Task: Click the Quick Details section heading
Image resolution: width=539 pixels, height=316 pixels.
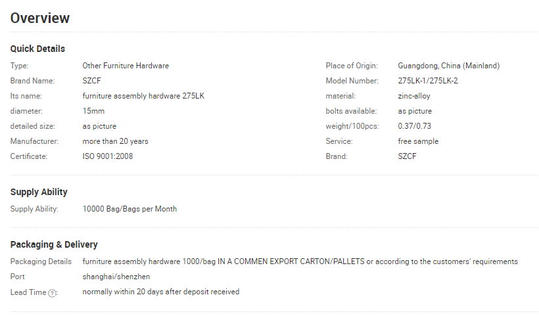Action: coord(37,49)
